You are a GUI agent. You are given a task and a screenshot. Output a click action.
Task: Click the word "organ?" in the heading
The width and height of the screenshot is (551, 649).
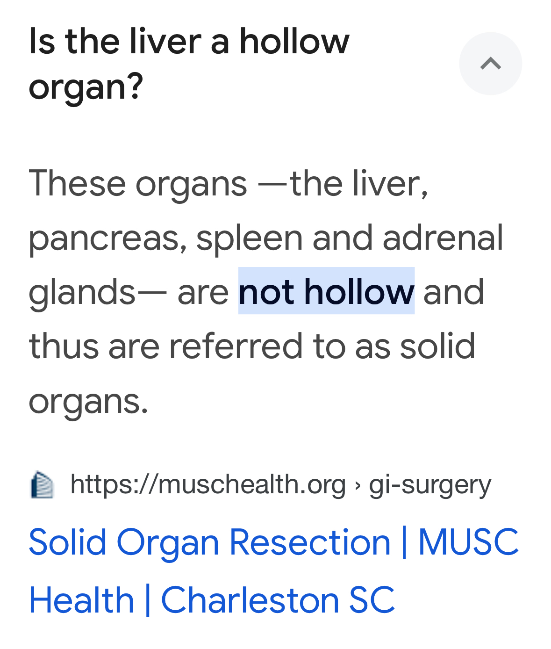click(86, 87)
